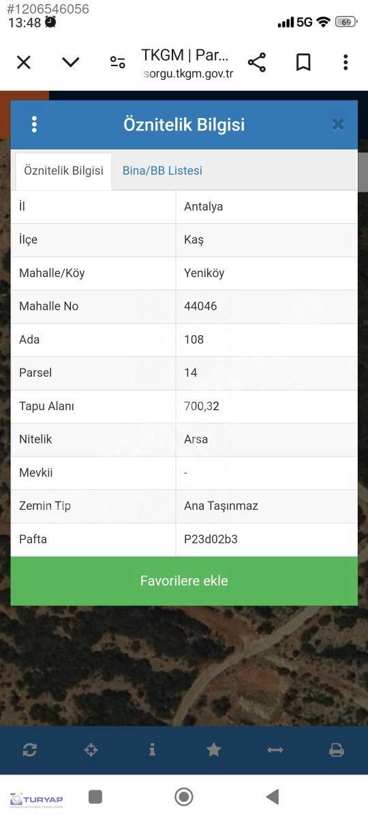Close the browser tab with the X
The width and height of the screenshot is (368, 819).
tap(24, 63)
